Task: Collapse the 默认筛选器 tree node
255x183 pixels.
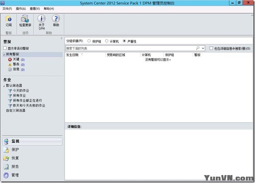Action: click(x=4, y=86)
